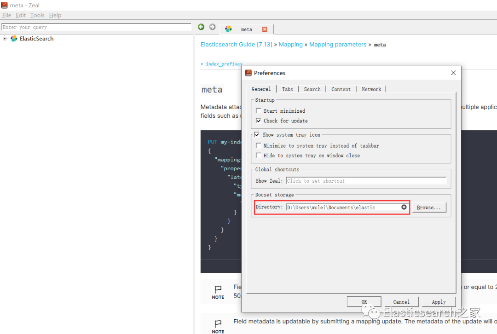Enable Hide to system tray on window close
The height and width of the screenshot is (334, 497).
point(259,155)
